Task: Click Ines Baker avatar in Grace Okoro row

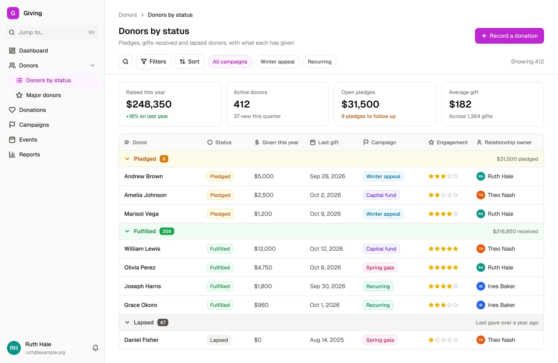Action: coord(481,305)
